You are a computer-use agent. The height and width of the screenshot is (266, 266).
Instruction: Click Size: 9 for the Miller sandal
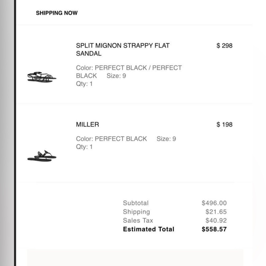(x=166, y=139)
